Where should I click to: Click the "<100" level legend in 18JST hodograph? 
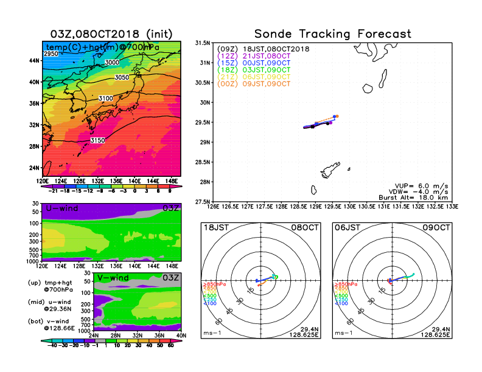pos(210,303)
